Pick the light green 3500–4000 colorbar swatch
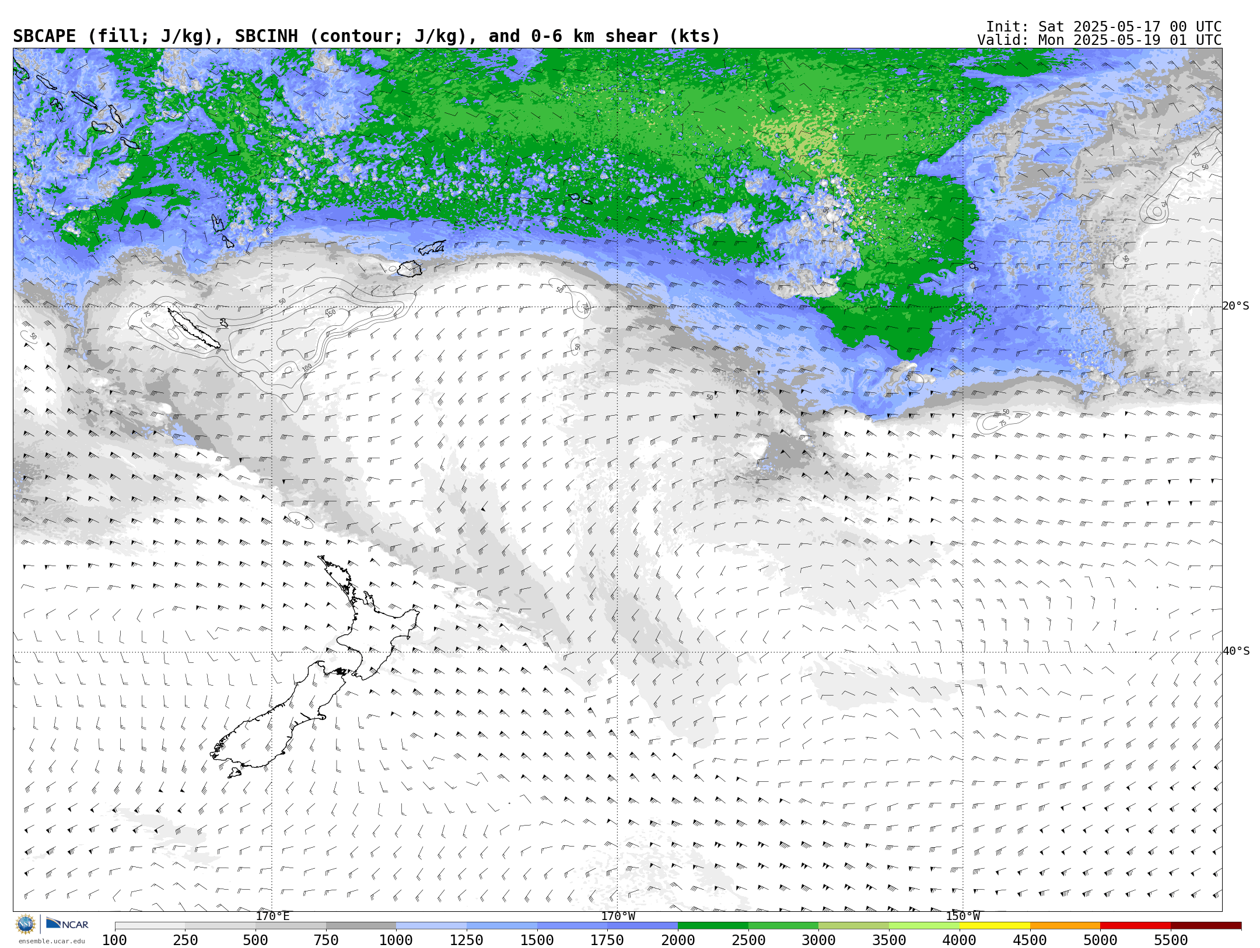The width and height of the screenshot is (1260, 948). (x=924, y=926)
